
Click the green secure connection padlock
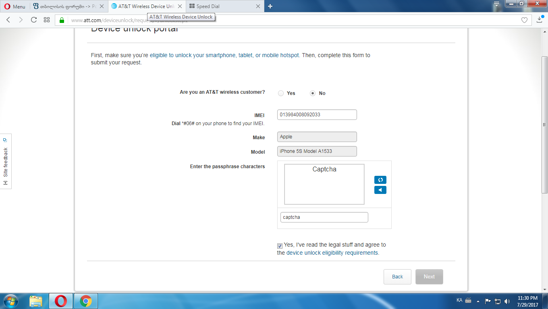[x=62, y=20]
